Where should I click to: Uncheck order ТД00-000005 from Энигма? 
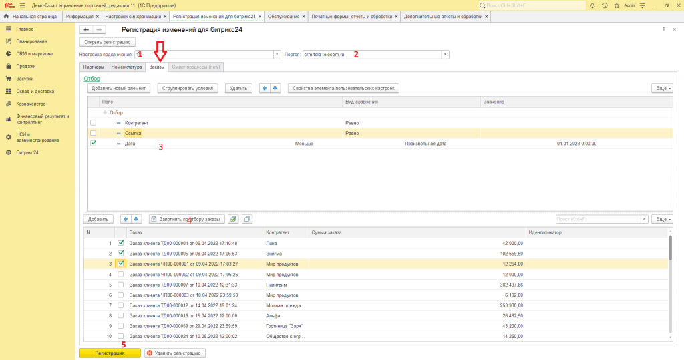point(121,254)
